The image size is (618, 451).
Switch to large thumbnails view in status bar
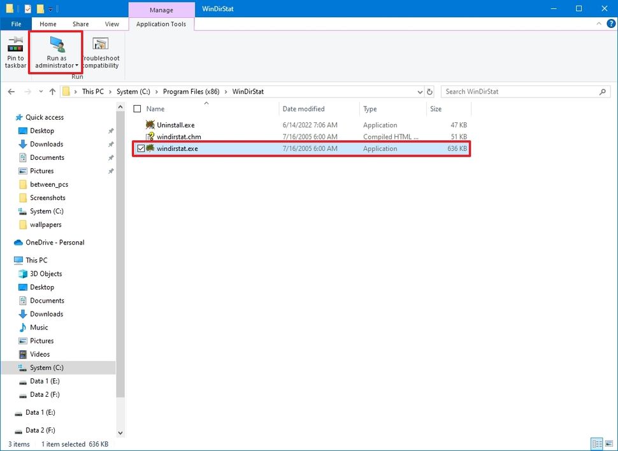click(608, 443)
